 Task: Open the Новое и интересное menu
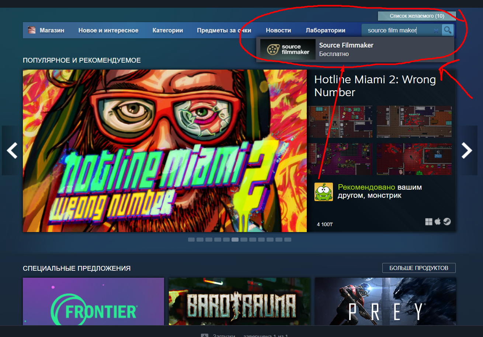(x=108, y=30)
